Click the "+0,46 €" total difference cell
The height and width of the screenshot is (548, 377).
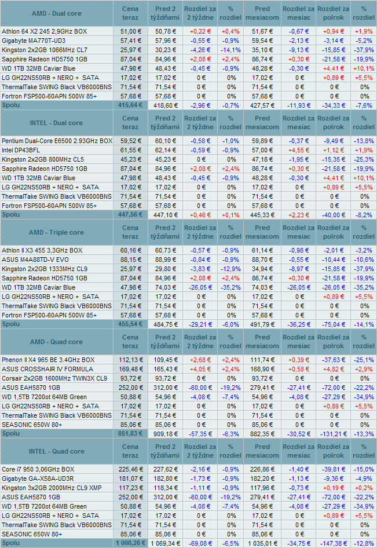pyautogui.click(x=200, y=214)
